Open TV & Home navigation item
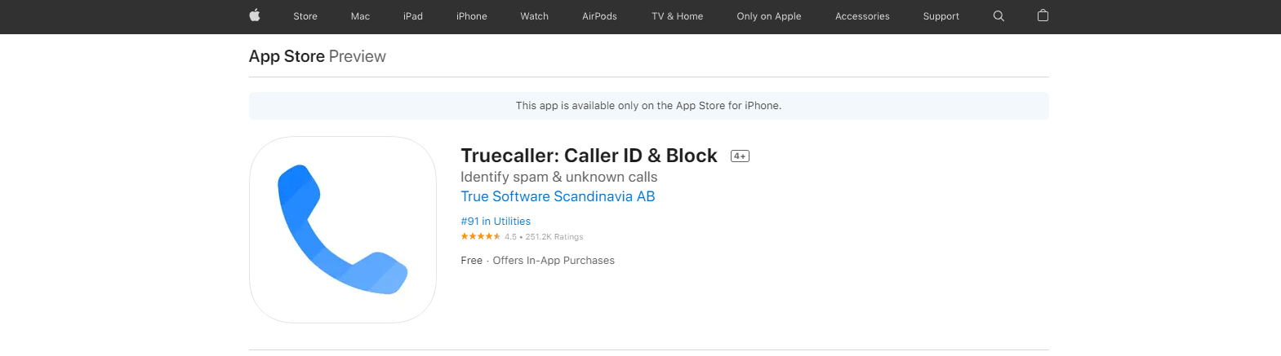The image size is (1281, 356). 678,16
